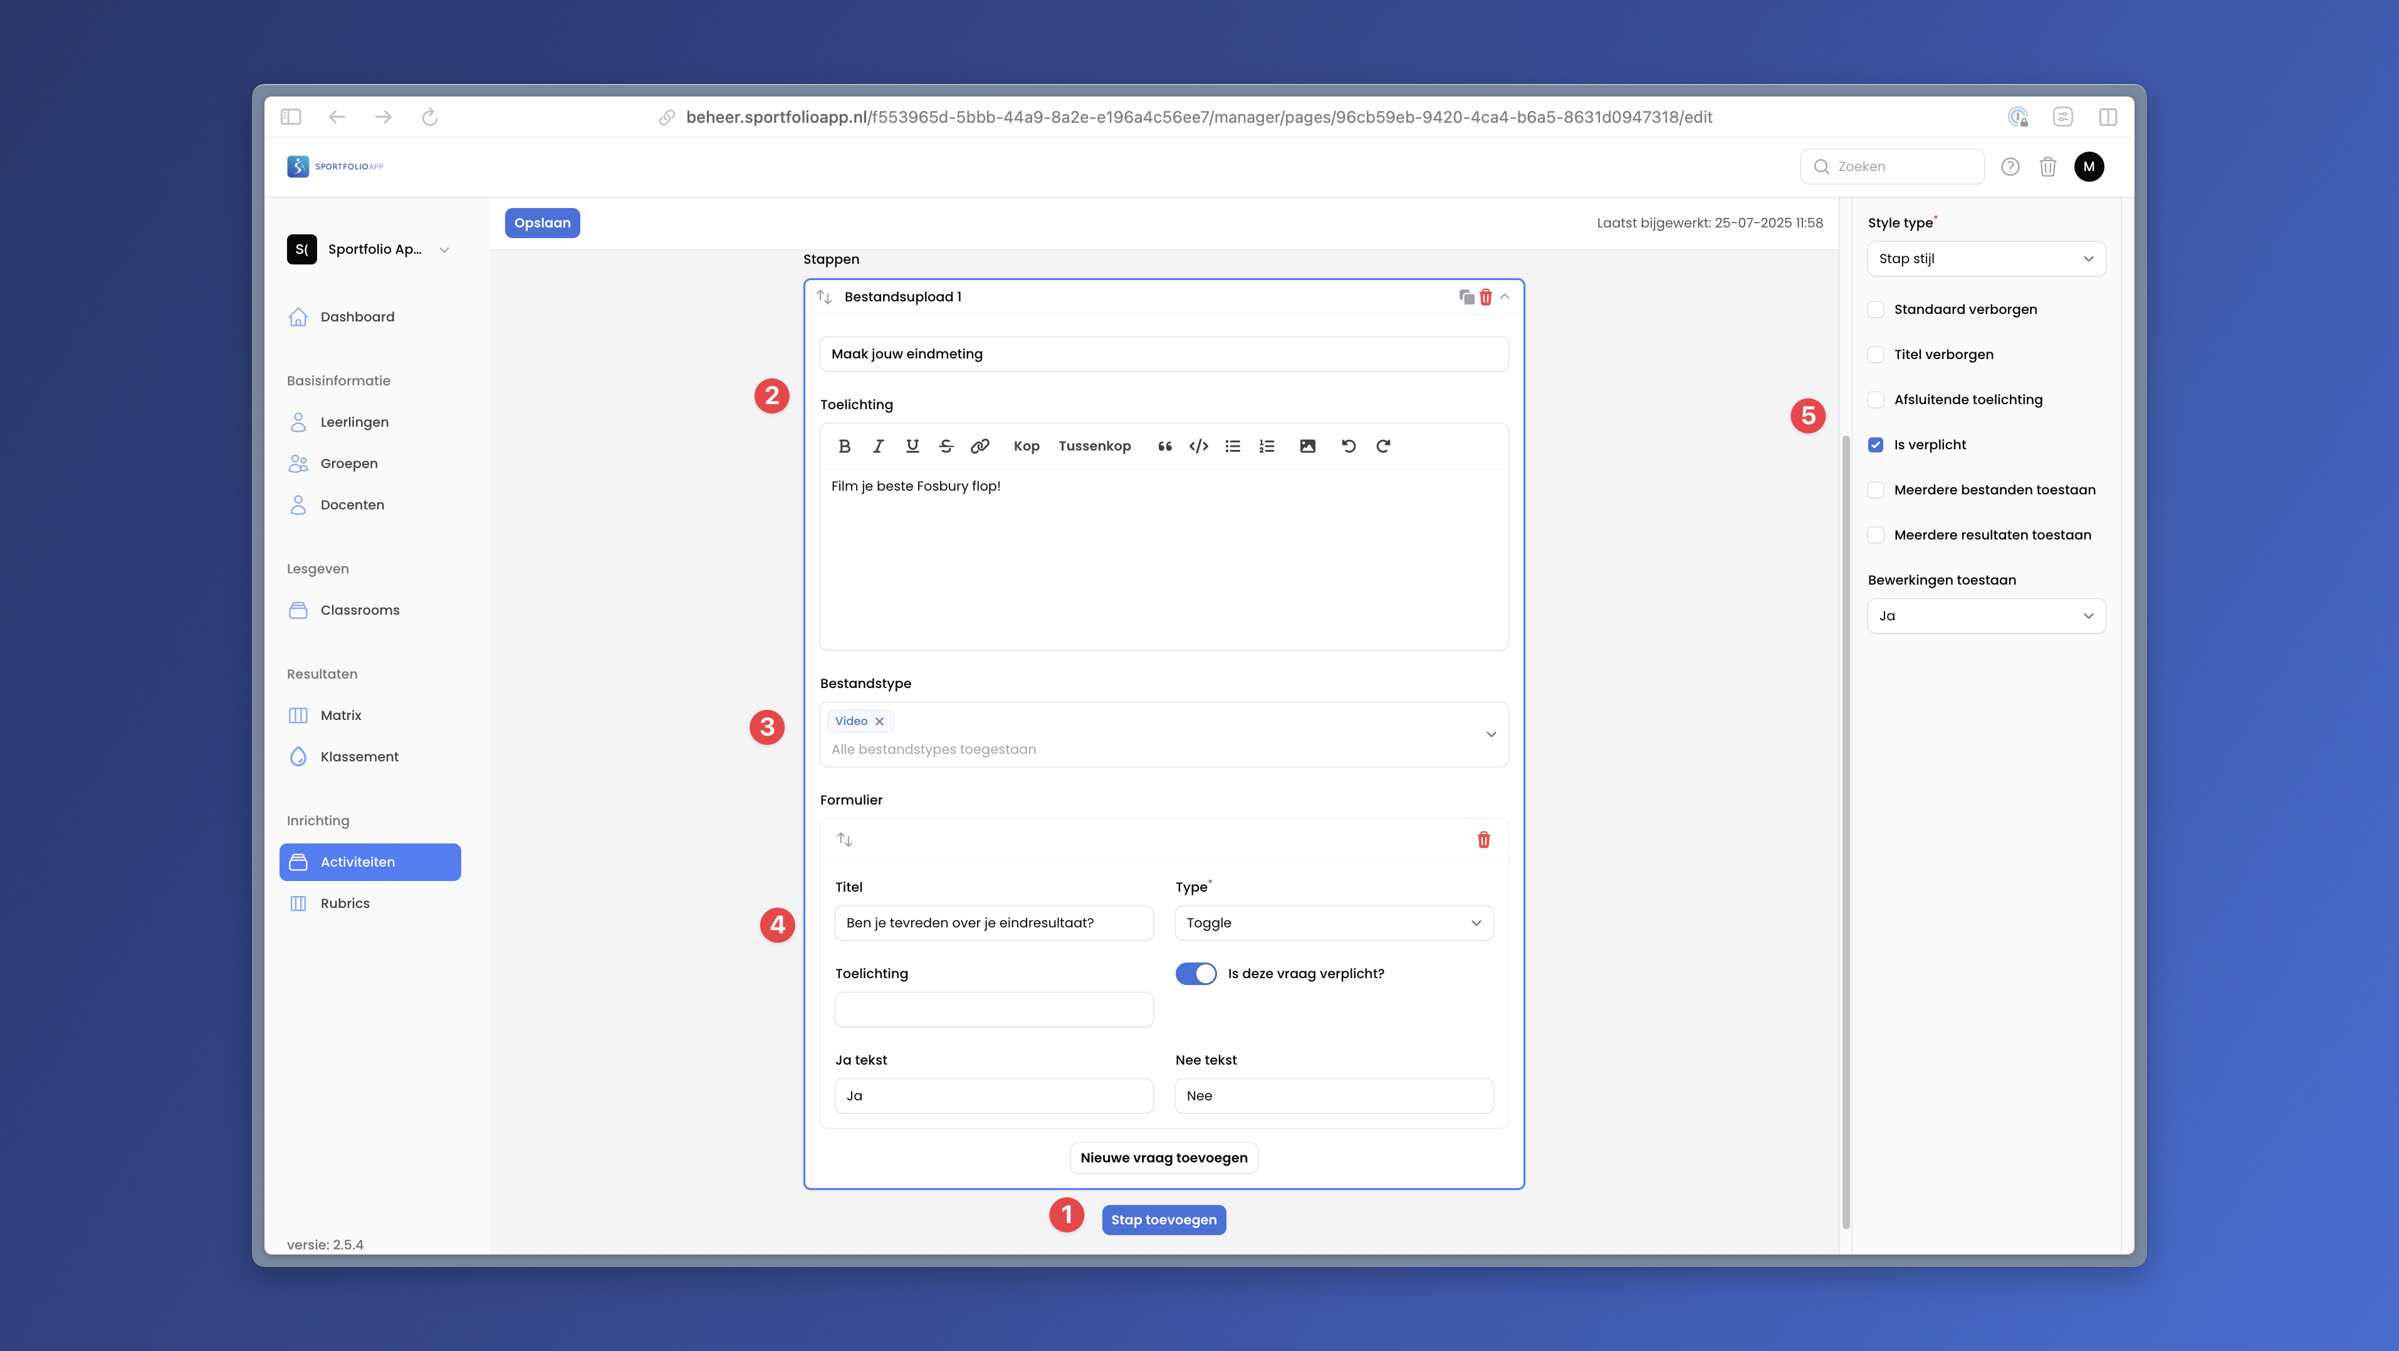Click the Opslaan save button
2399x1351 pixels.
point(542,224)
